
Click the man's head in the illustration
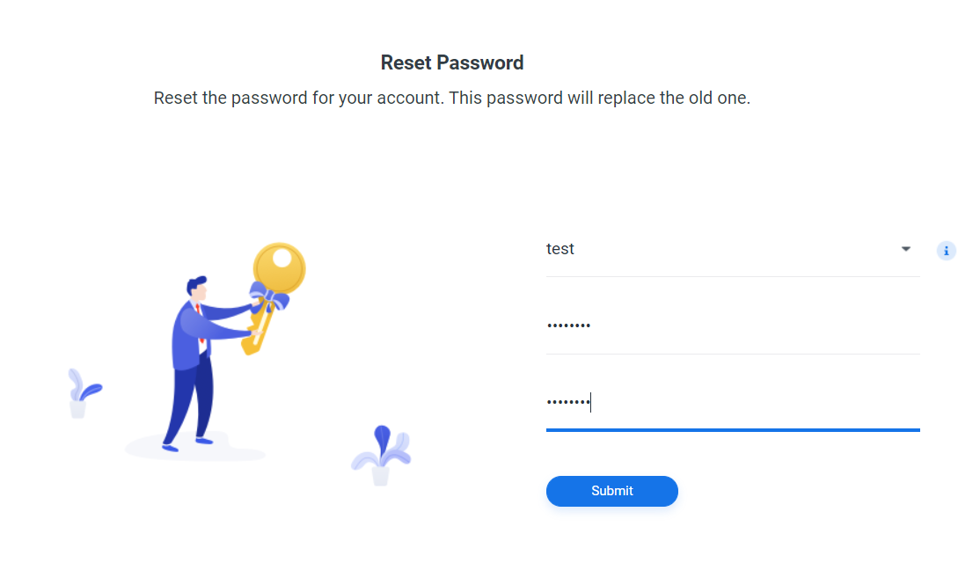[197, 289]
